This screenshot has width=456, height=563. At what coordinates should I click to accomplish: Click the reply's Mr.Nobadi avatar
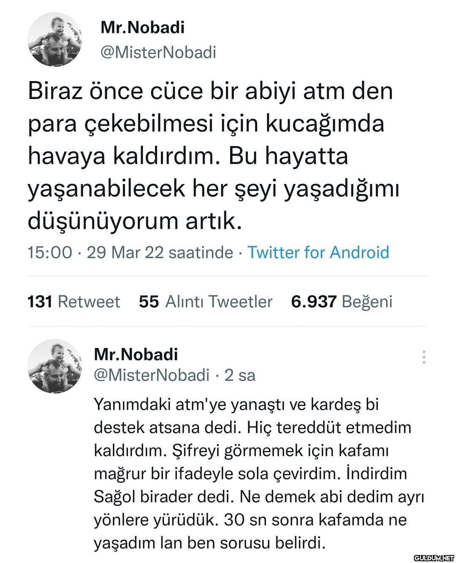(54, 366)
